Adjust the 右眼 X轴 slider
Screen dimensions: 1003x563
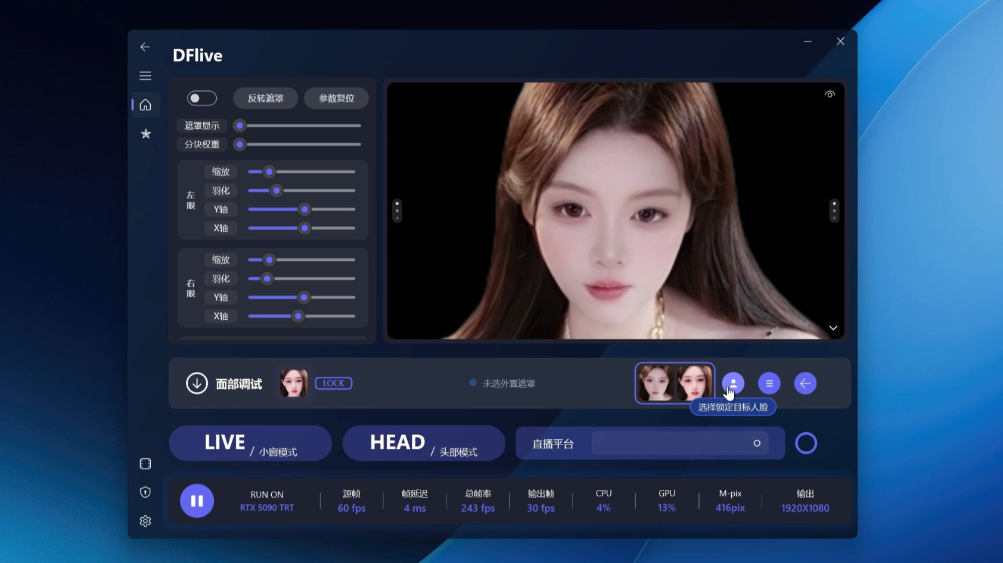coord(302,316)
